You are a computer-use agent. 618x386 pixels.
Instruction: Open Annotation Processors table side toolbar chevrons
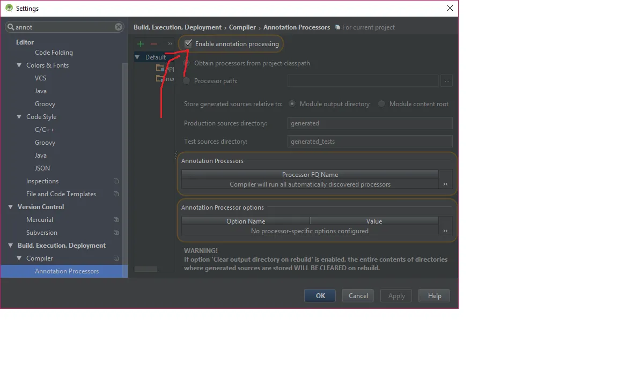click(x=445, y=184)
